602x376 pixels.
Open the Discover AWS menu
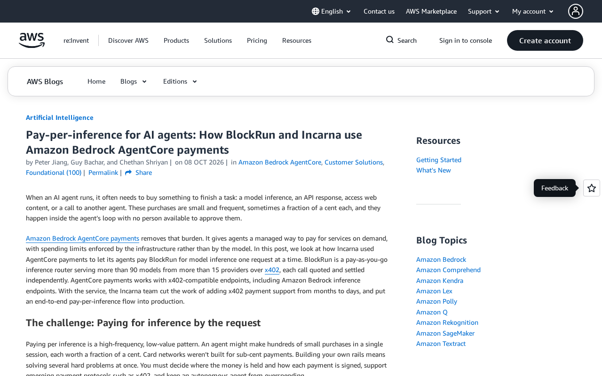pos(128,40)
